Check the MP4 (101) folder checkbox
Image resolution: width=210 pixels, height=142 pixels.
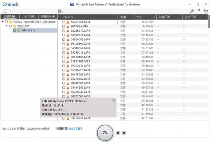[15, 30]
